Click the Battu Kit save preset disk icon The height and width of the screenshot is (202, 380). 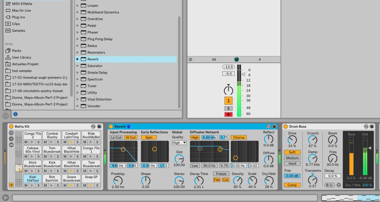(x=99, y=127)
